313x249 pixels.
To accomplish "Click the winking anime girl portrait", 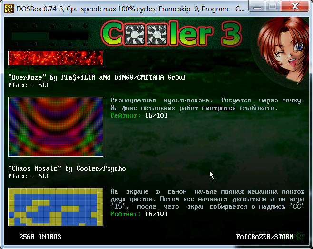I will [283, 52].
